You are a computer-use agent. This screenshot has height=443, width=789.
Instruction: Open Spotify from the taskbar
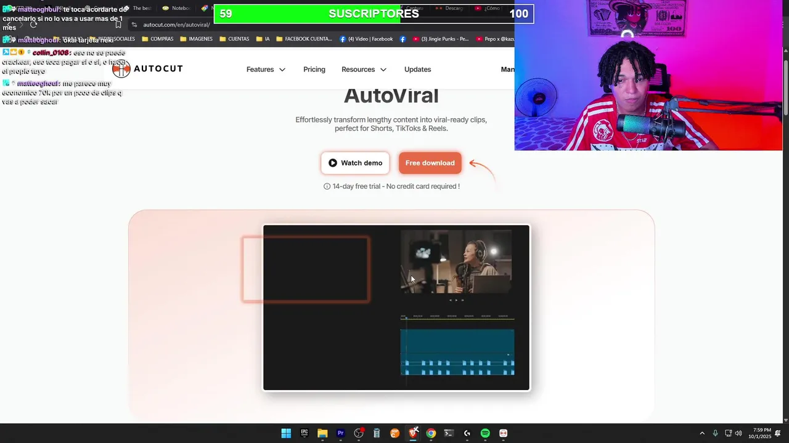[485, 433]
